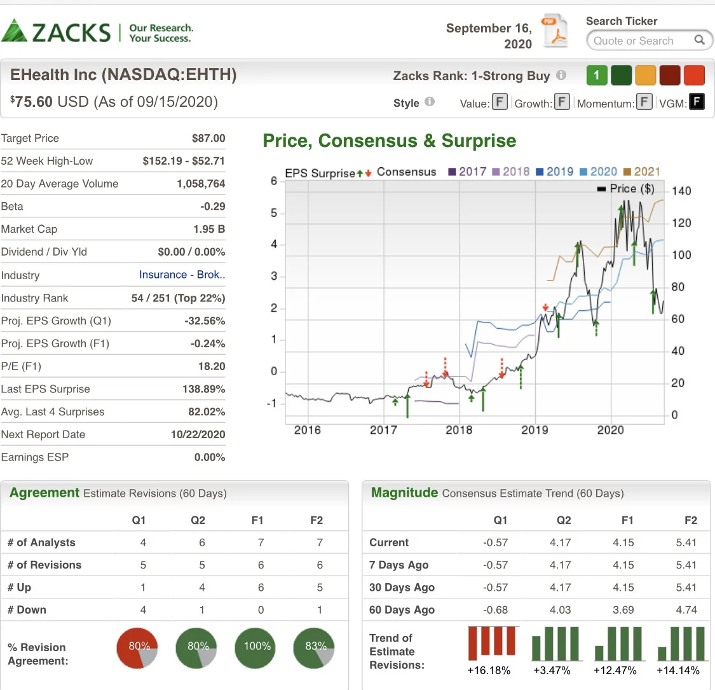This screenshot has height=690, width=715.
Task: Click the F1 100% agreement pie
Action: tap(255, 648)
